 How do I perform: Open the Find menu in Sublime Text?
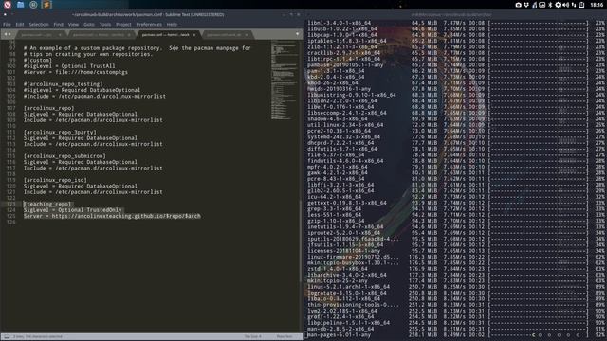tap(59, 25)
